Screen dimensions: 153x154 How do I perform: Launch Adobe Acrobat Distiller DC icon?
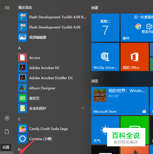point(23,78)
